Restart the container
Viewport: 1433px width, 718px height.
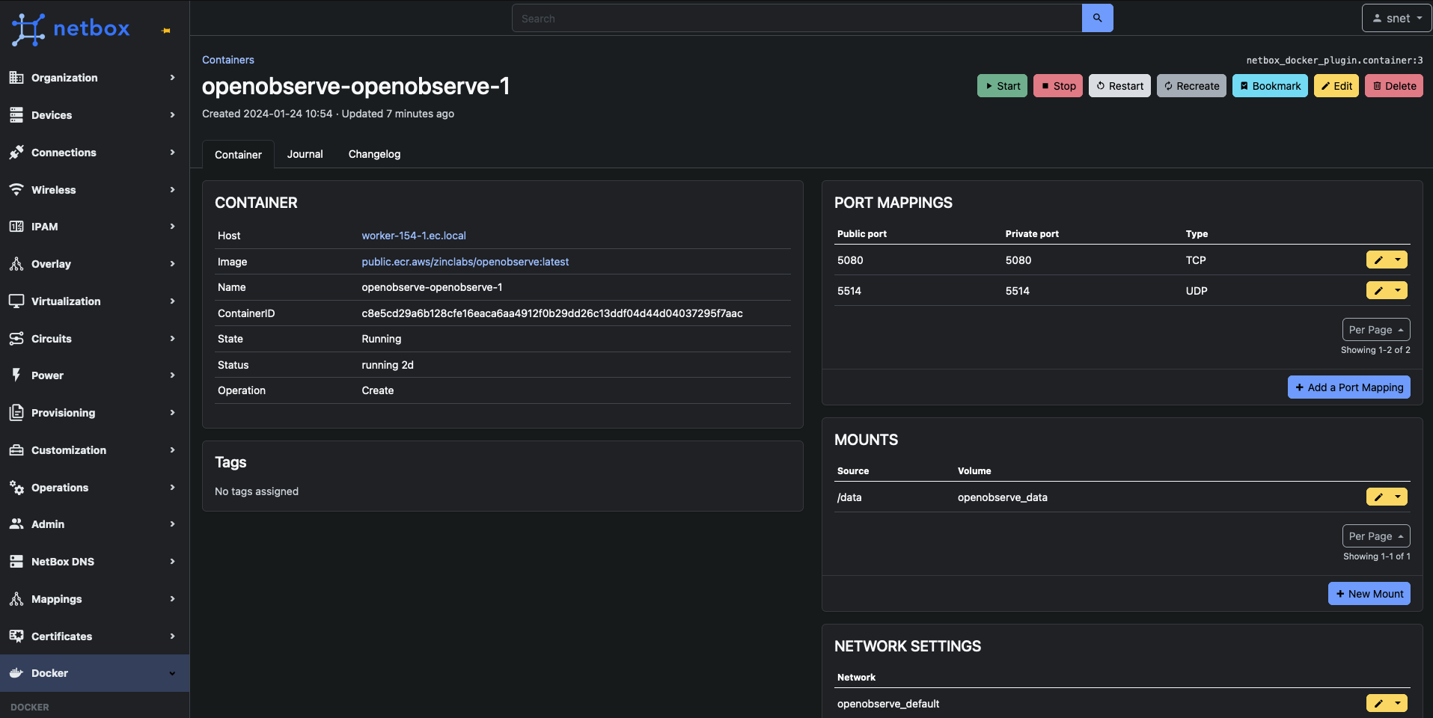coord(1119,86)
